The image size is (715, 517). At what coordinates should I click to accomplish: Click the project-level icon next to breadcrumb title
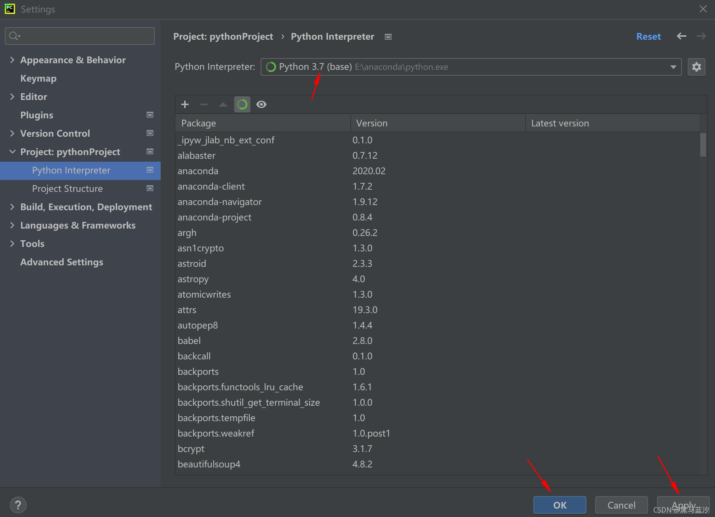coord(388,37)
